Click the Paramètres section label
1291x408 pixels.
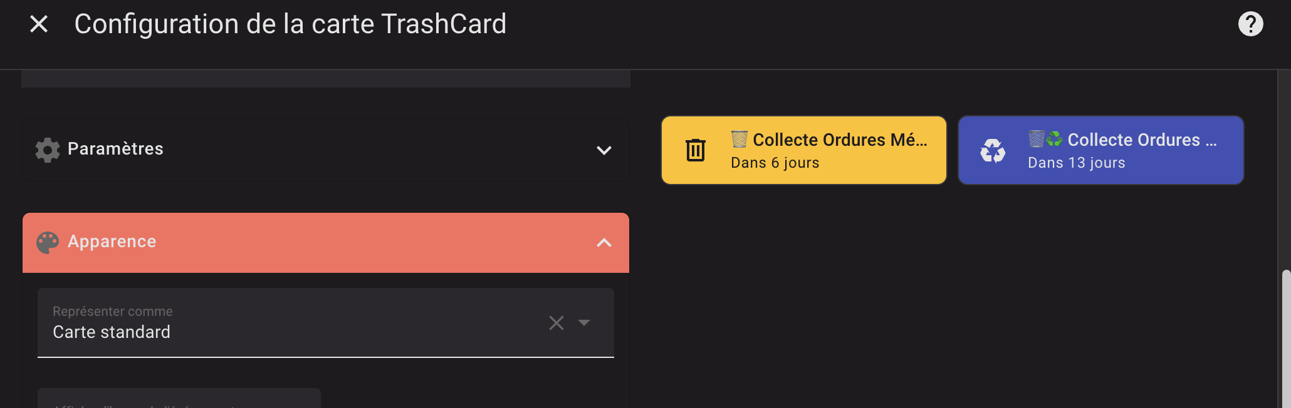coord(115,149)
